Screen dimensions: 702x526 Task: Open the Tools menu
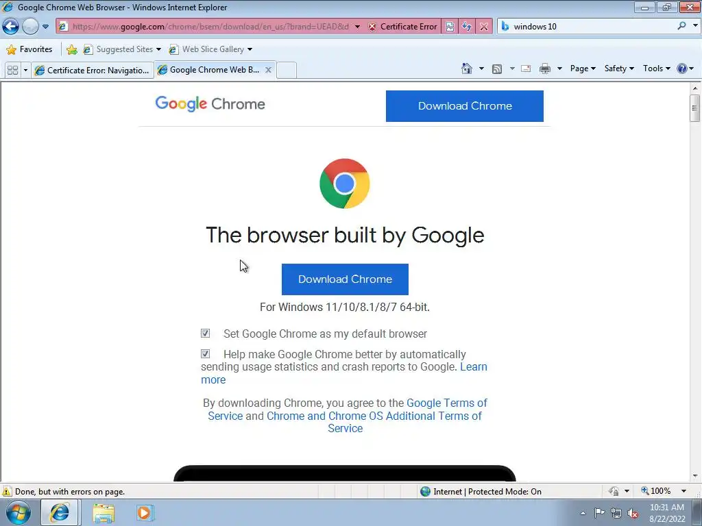[656, 68]
